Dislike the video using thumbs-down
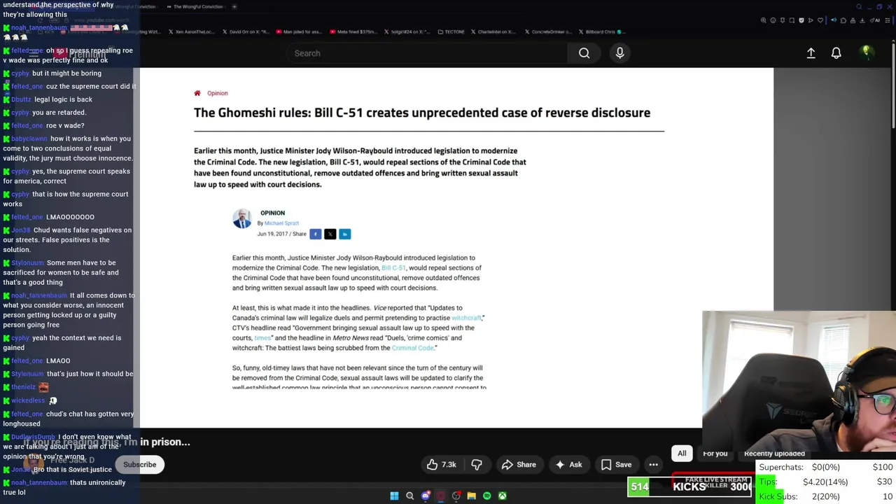Image resolution: width=896 pixels, height=504 pixels. click(477, 464)
